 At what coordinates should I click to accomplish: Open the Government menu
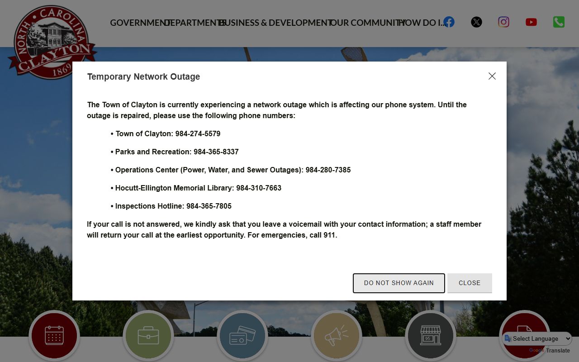coord(140,23)
